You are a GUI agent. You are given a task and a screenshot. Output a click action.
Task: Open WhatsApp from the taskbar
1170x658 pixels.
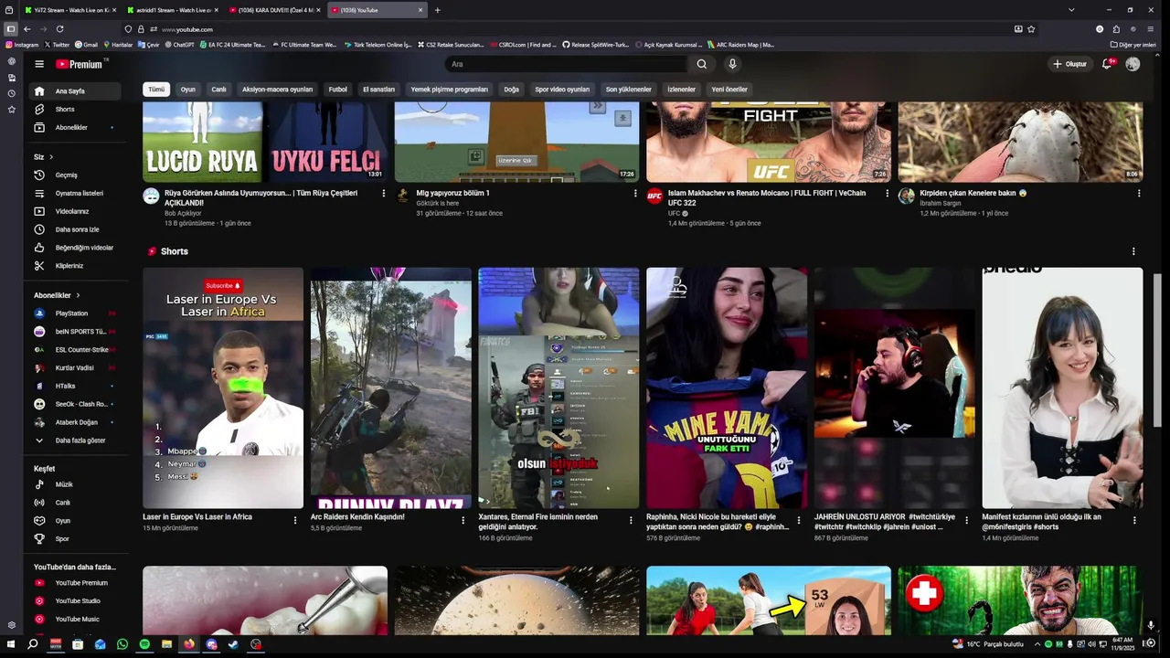(x=122, y=644)
